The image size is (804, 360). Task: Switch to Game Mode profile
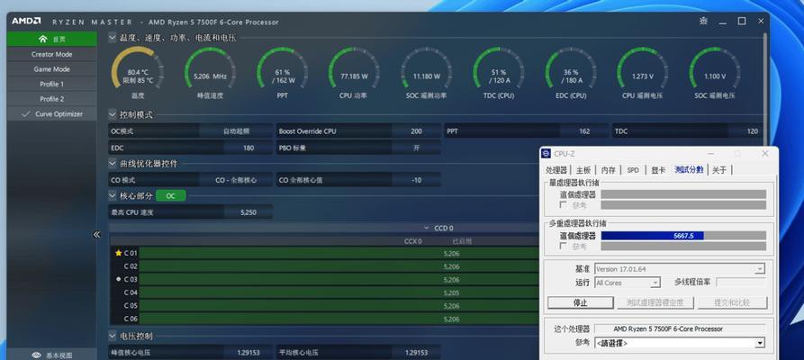pos(52,68)
